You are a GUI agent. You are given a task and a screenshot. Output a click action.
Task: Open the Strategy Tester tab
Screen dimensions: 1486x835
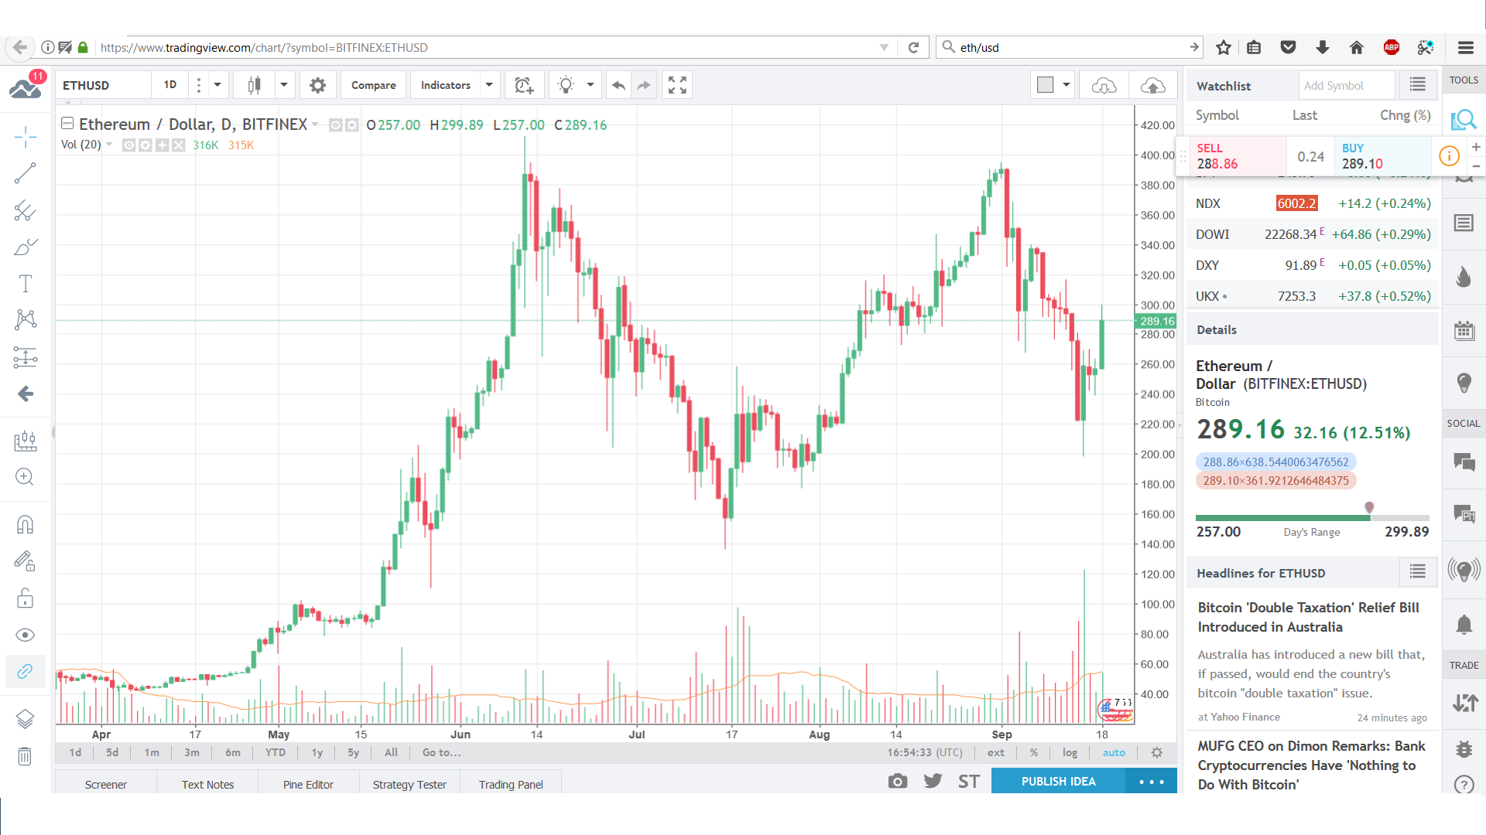[x=409, y=784]
